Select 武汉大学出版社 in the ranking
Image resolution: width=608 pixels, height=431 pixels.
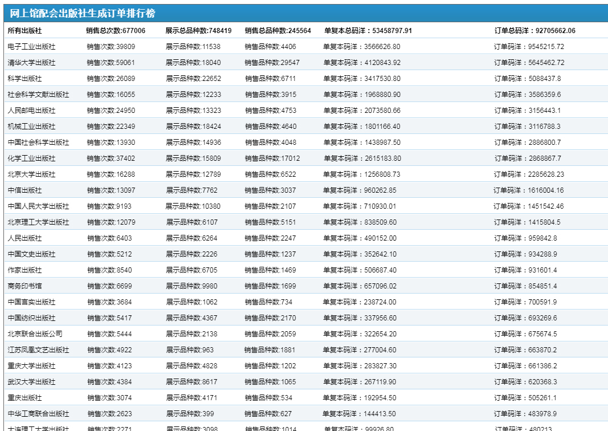[31, 382]
